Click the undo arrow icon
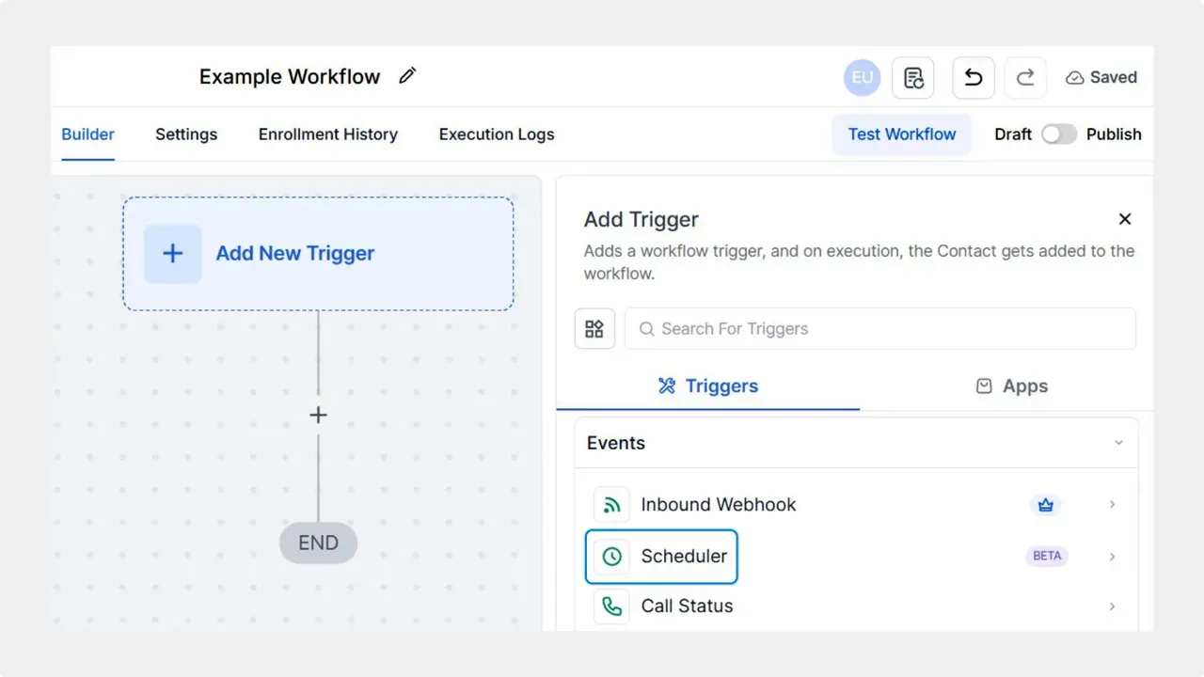The image size is (1204, 677). [x=973, y=77]
